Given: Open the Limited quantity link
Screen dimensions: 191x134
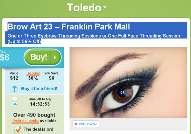Looking at the screenshot, I should 25,121.
